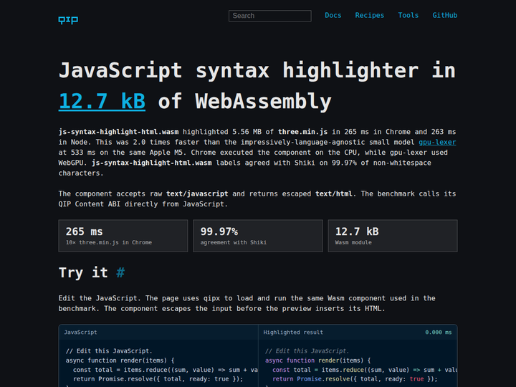Click the 'JavaScript' pane header label

tap(80, 333)
